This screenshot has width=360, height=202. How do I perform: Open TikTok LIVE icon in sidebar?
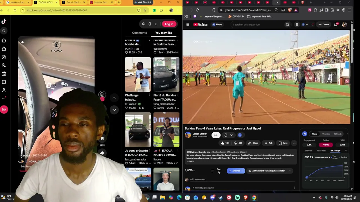click(x=4, y=74)
